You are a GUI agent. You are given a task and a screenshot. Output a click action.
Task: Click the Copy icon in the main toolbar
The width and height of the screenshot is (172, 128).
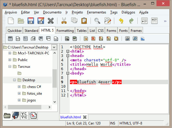click(x=74, y=20)
